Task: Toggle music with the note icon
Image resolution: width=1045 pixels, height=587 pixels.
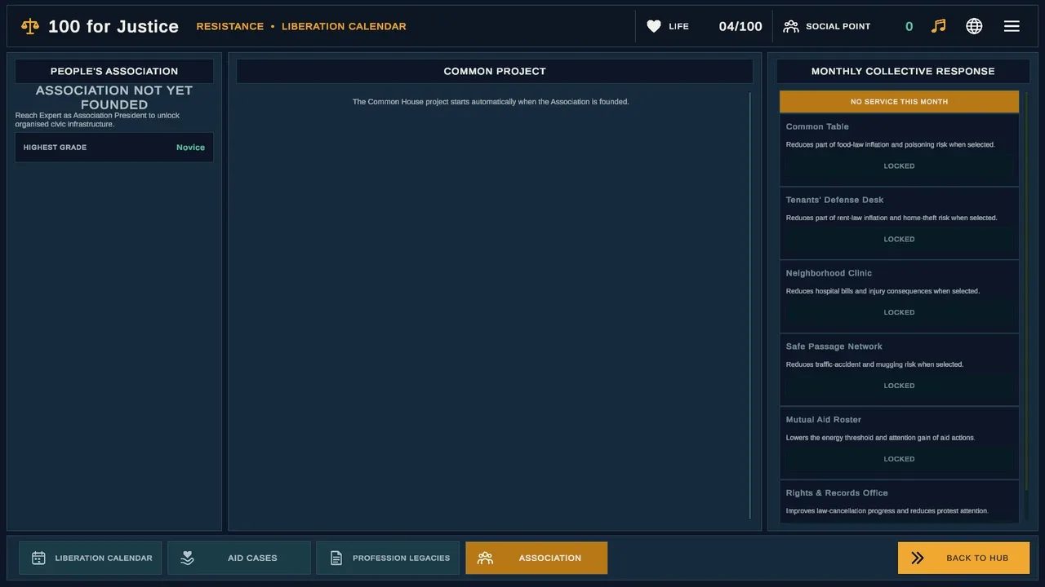Action: tap(939, 26)
